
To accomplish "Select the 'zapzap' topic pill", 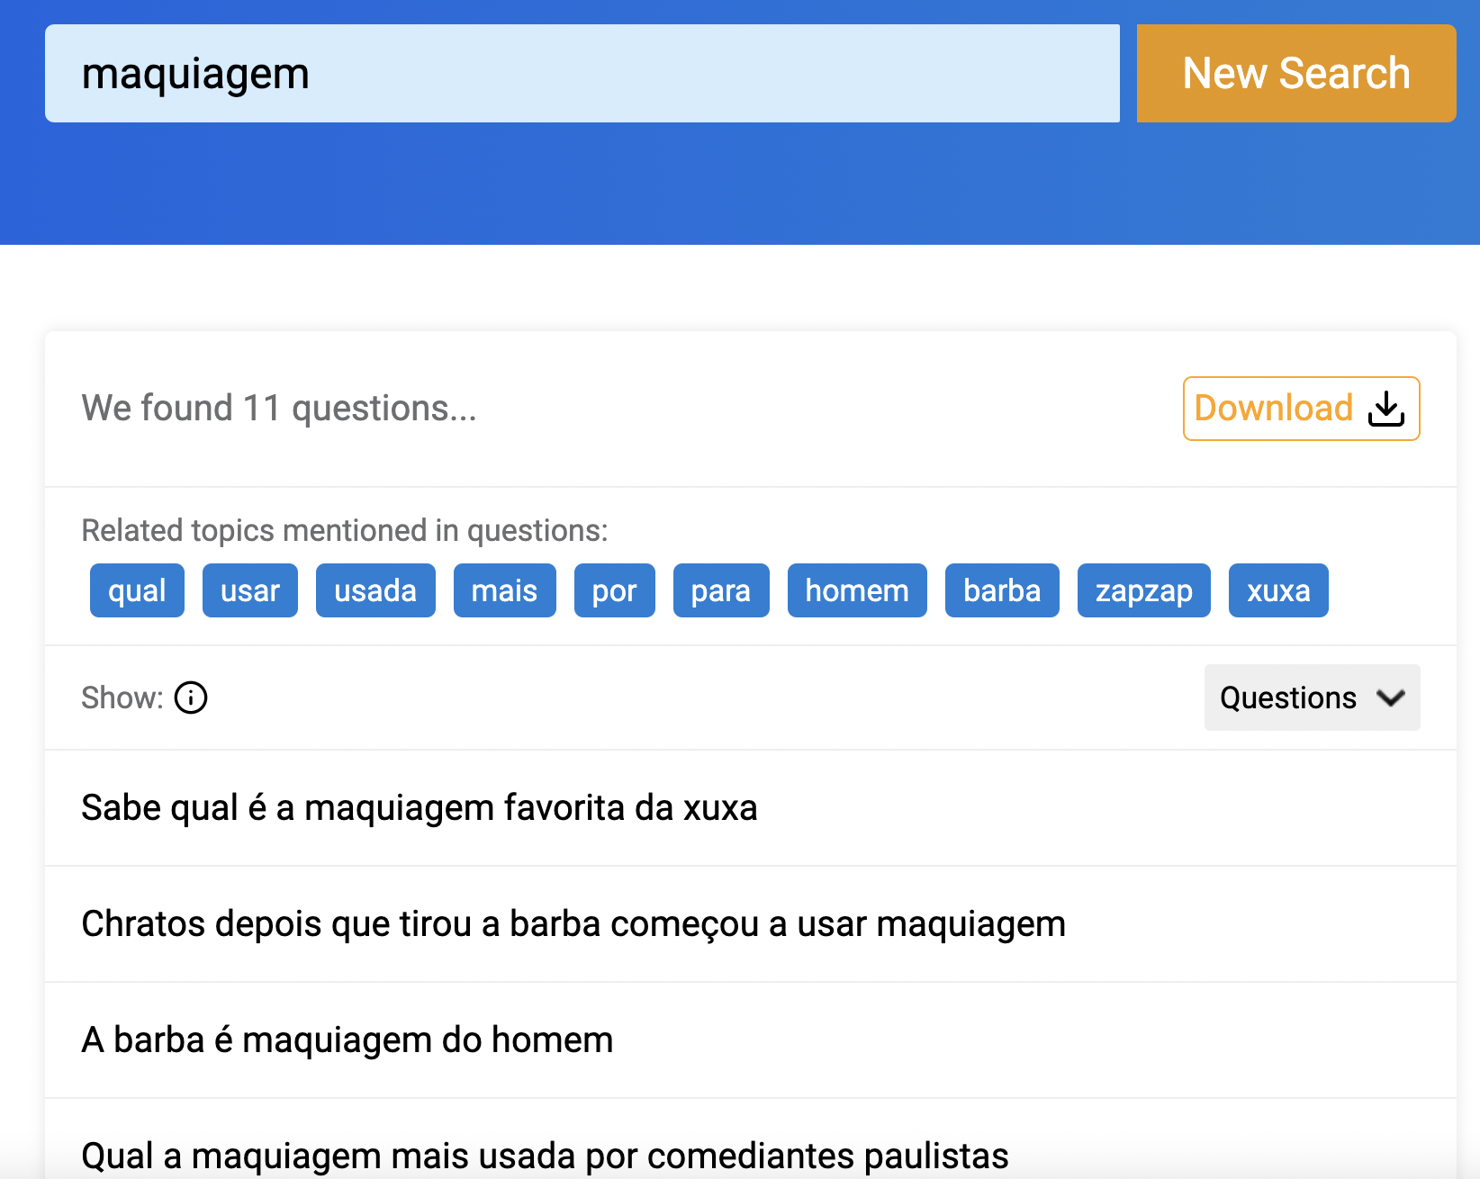I will pyautogui.click(x=1143, y=590).
